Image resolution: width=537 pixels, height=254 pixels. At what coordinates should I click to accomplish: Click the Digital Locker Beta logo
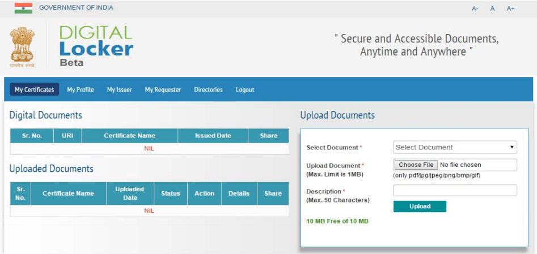(96, 45)
